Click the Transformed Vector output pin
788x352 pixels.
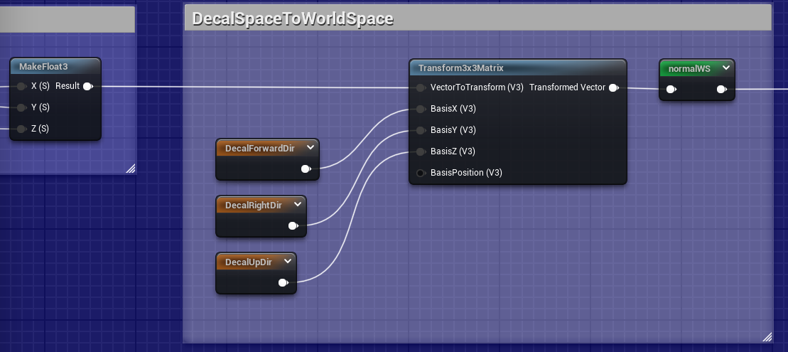[x=614, y=88]
